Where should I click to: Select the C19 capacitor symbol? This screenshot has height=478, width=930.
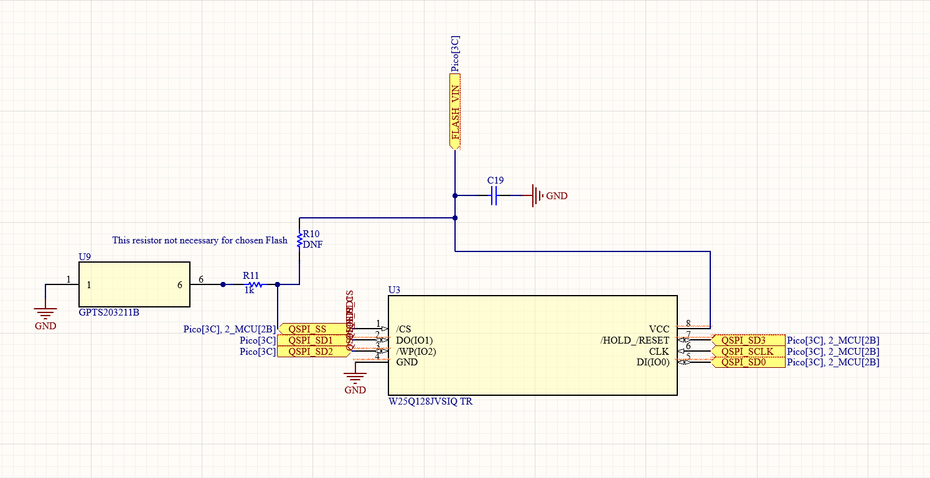click(x=495, y=196)
